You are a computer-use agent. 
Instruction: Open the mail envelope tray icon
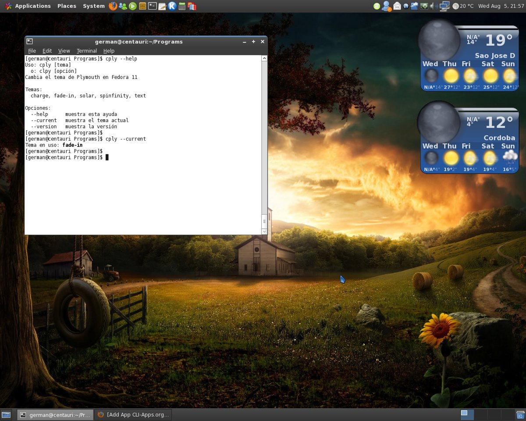tap(397, 6)
